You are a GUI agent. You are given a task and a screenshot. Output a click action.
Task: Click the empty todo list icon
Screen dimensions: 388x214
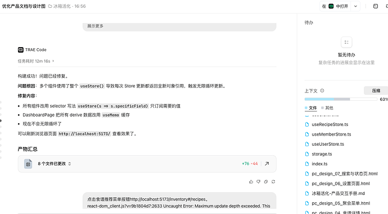[346, 42]
